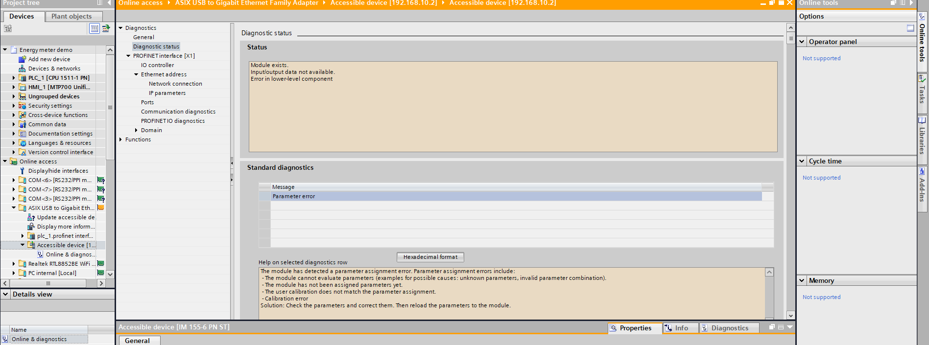Open the IP parameters navigation entry
Screen dimensions: 929x345
(167, 93)
